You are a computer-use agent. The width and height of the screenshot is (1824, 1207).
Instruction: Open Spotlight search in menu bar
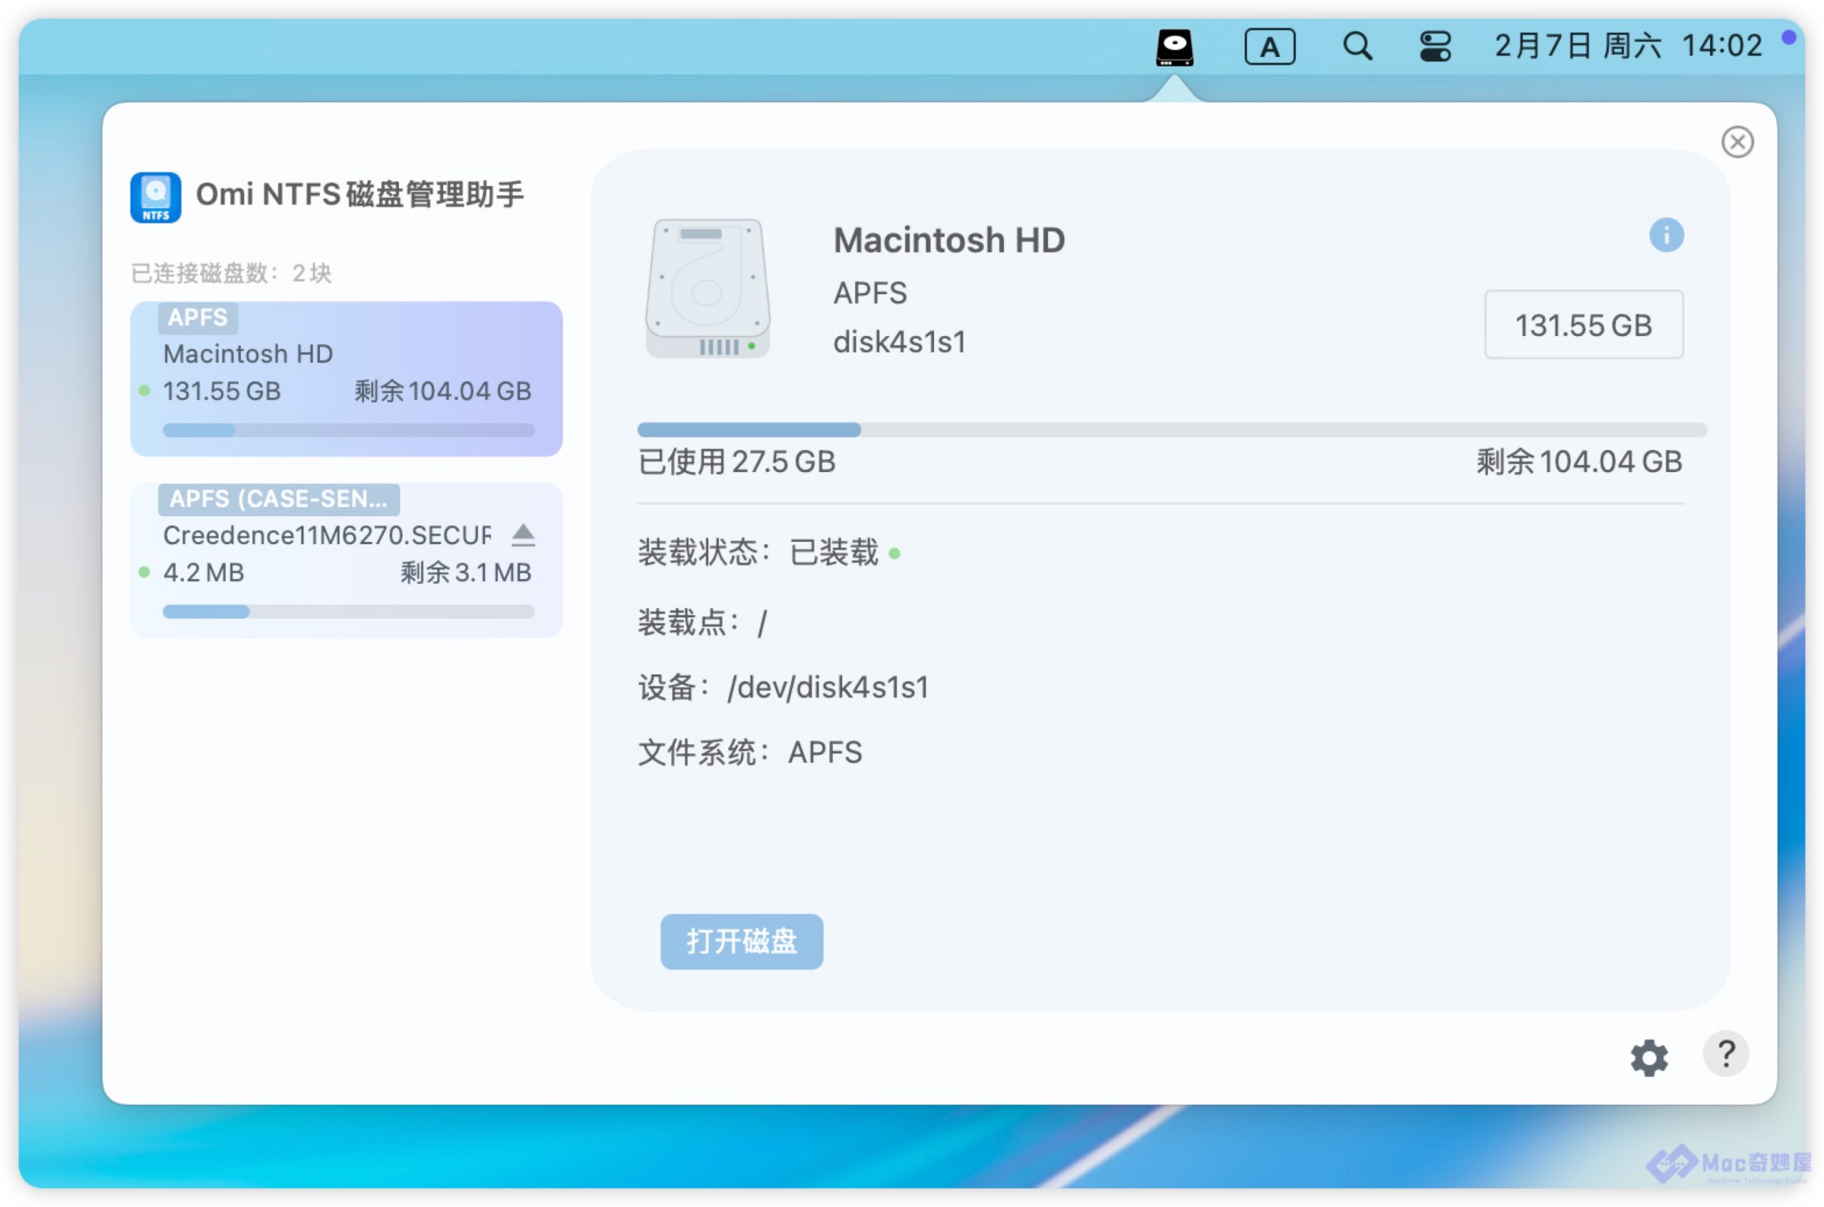[1357, 47]
